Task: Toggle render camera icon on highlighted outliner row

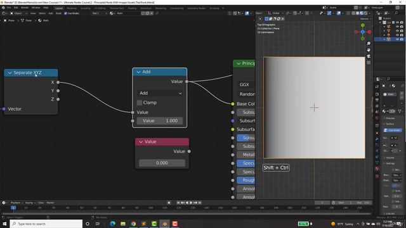Action: 402,39
